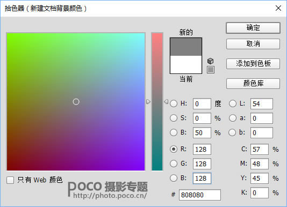
Task: Click the circular color selector marker
Action: click(76, 101)
